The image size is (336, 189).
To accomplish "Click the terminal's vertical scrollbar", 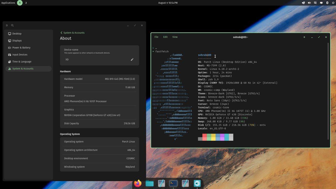I will pyautogui.click(x=328, y=91).
